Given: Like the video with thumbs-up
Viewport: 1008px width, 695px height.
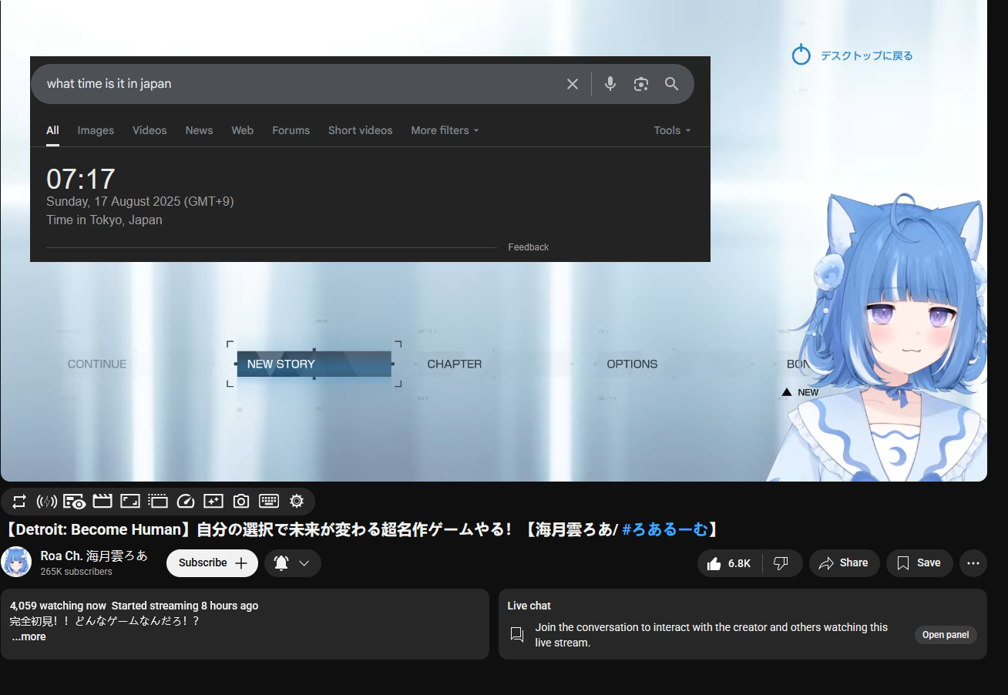Looking at the screenshot, I should click(730, 563).
